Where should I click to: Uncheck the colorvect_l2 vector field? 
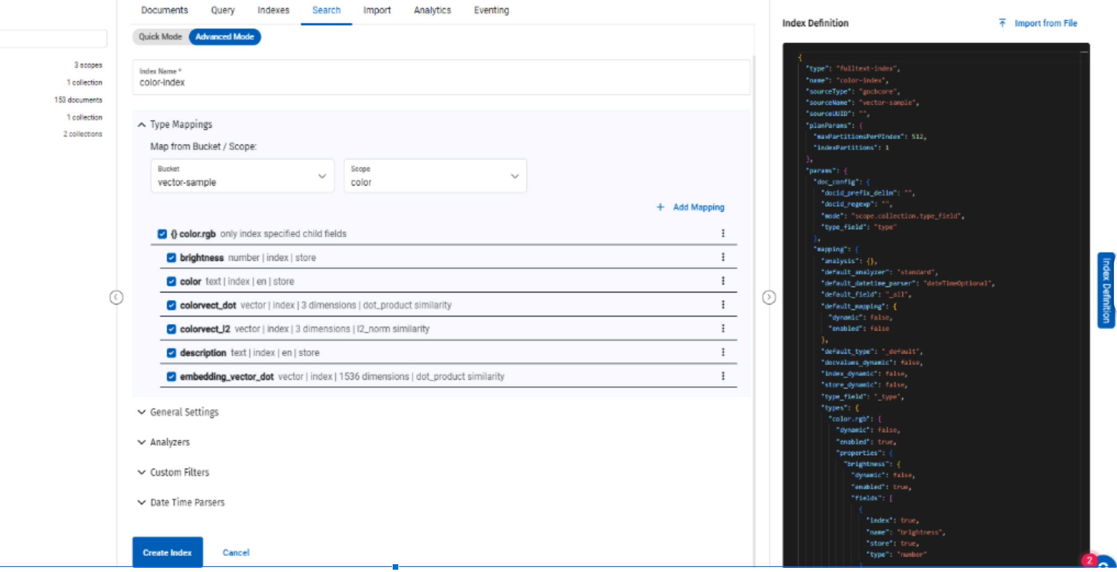(171, 329)
